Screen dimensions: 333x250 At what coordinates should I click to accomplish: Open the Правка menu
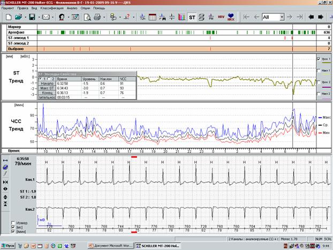pyautogui.click(x=22, y=8)
